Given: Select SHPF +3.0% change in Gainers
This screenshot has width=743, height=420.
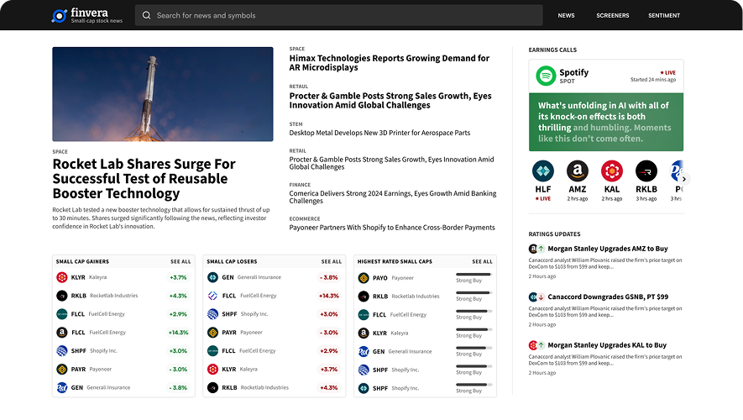Looking at the screenshot, I should (x=178, y=351).
